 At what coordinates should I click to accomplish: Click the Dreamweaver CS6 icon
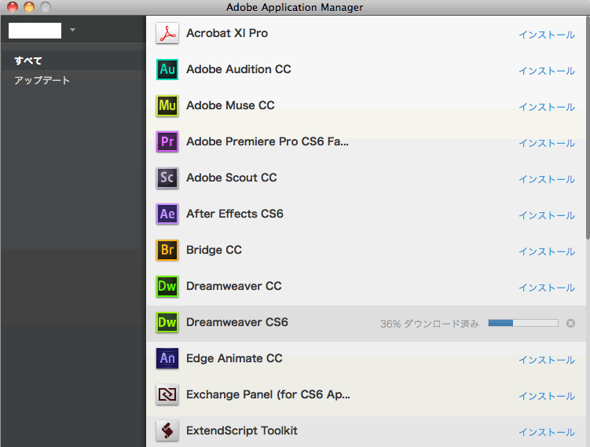[x=167, y=322]
